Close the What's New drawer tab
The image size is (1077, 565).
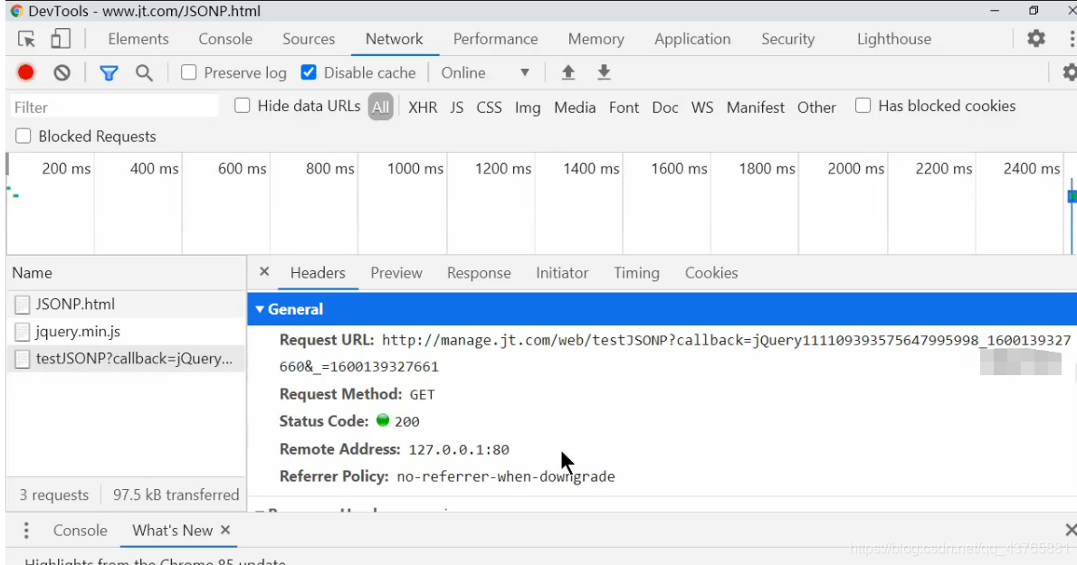tap(225, 530)
